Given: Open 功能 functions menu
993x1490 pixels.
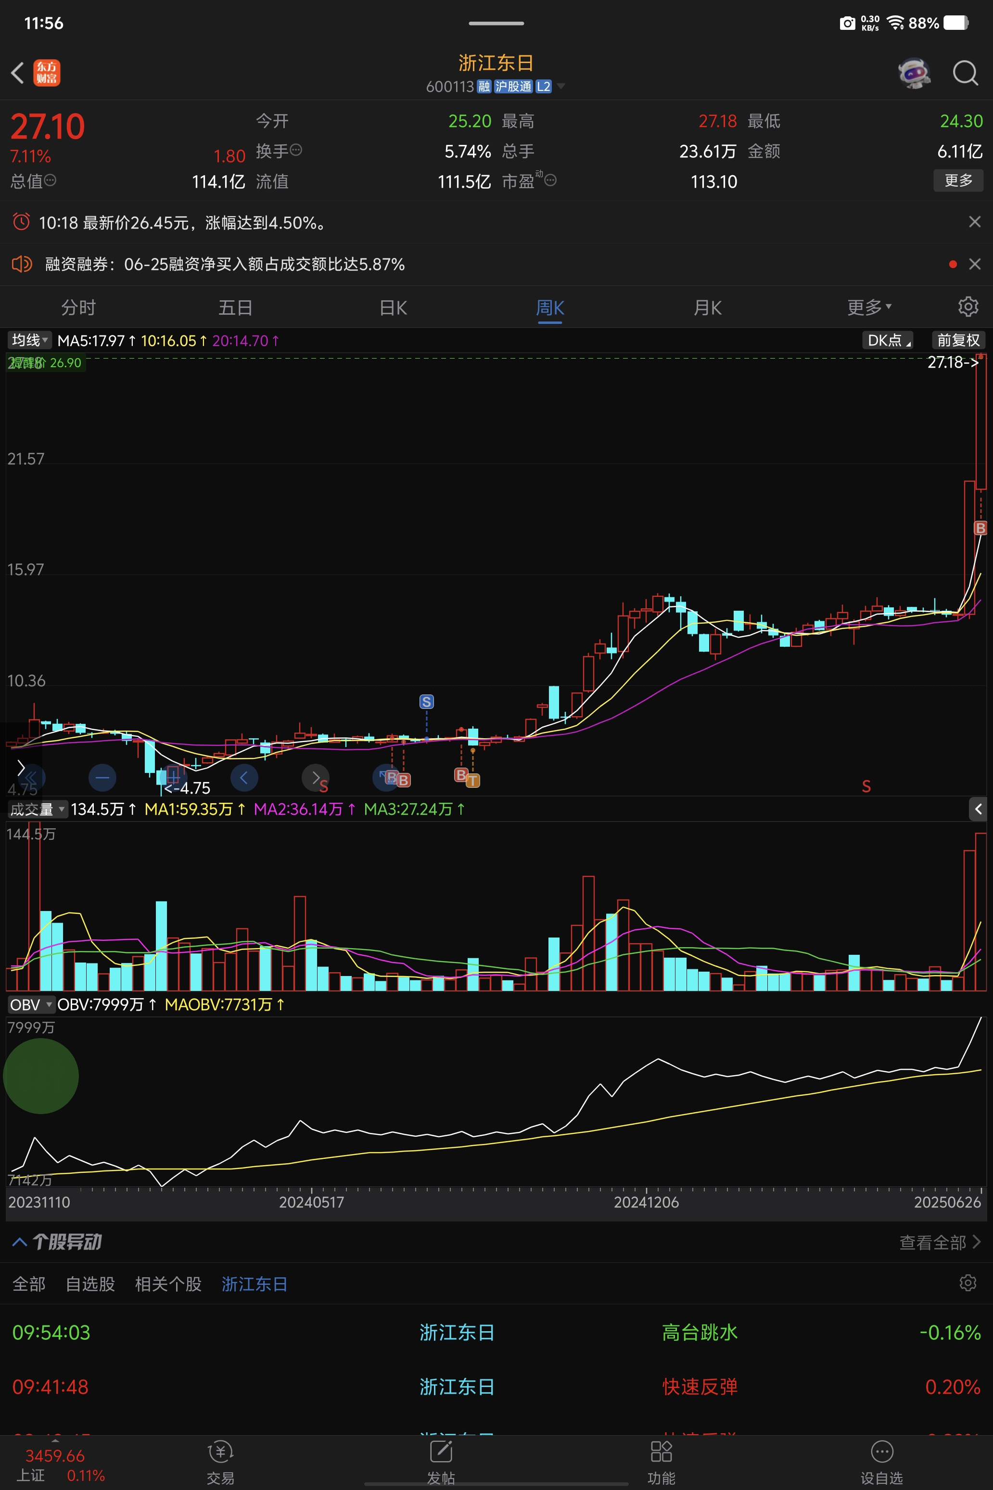Looking at the screenshot, I should [661, 1463].
